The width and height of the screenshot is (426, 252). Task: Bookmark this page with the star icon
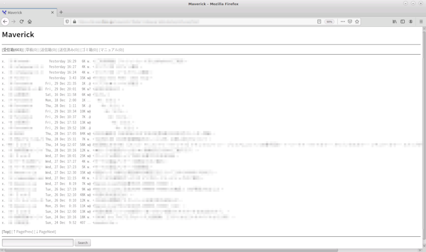click(x=357, y=22)
